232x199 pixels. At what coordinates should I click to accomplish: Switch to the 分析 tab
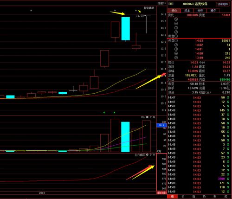coord(200,10)
